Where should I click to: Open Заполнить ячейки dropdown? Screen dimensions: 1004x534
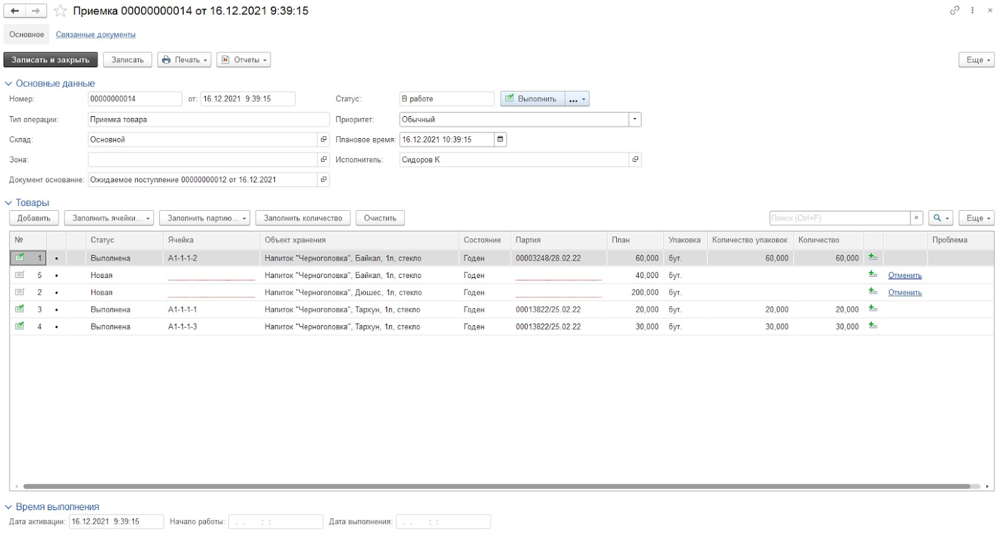109,218
